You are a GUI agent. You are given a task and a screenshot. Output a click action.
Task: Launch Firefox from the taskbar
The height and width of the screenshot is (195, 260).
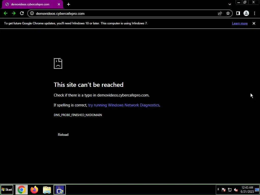[x=34, y=190]
